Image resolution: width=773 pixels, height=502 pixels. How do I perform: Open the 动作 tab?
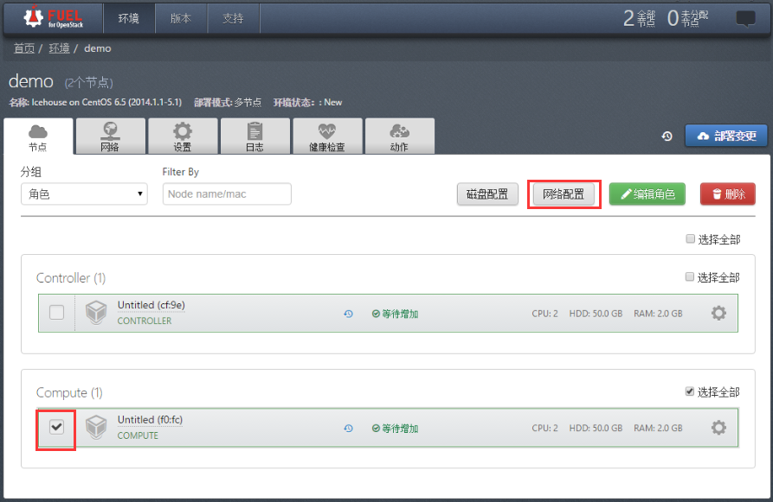tap(399, 137)
